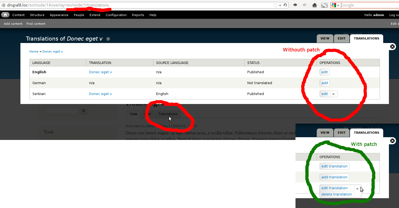399x208 pixels.
Task: Click the reload icon in the address bar
Action: [x=285, y=5]
